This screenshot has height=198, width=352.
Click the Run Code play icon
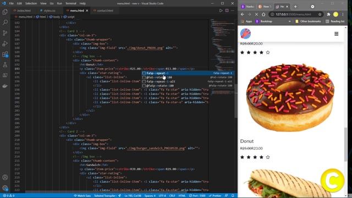pyautogui.click(x=221, y=10)
